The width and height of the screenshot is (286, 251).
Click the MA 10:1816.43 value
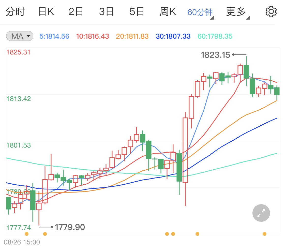[93, 36]
